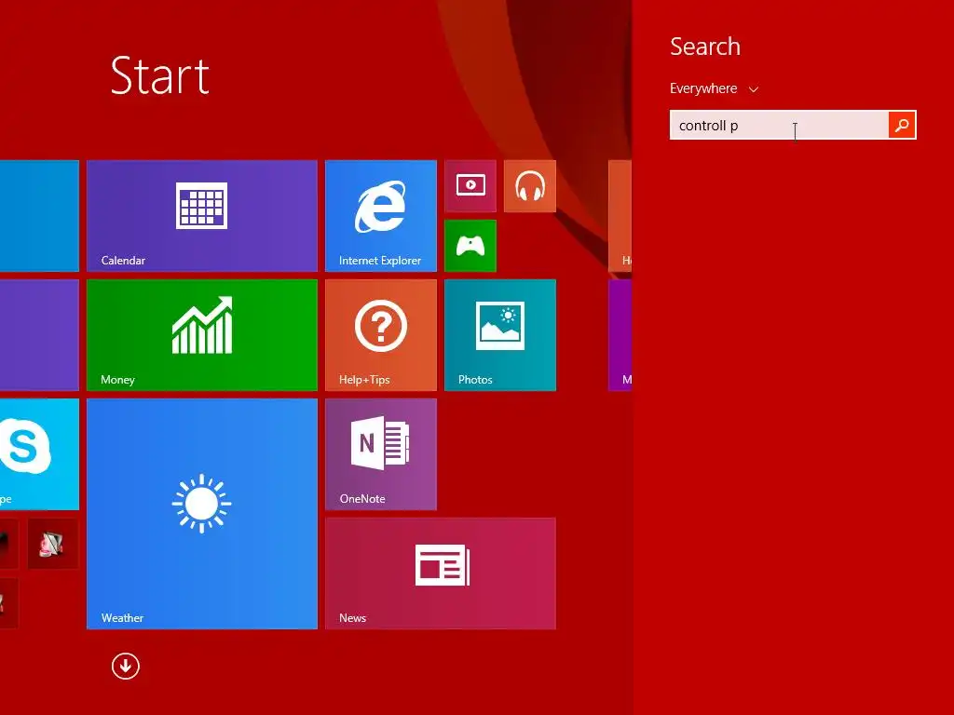Screen dimensions: 954x715
Task: Launch the Internet Explorer tile
Action: point(381,216)
